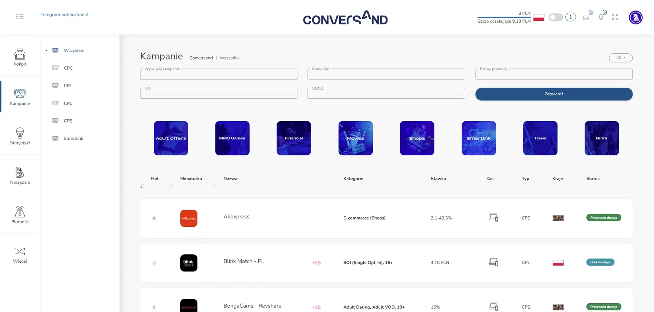
Task: Click the Blink Match Poland flag
Action: 558,263
